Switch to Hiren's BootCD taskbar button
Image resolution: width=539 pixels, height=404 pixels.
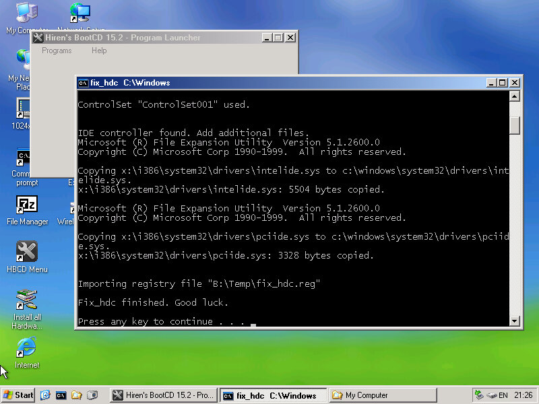click(164, 395)
